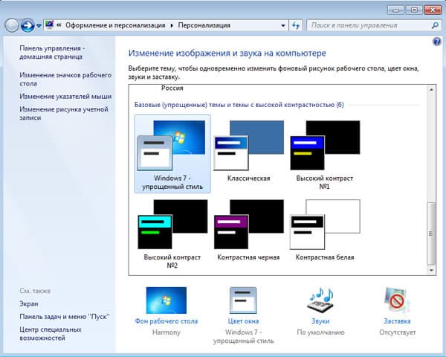Click the Россия theme label
446x357 pixels.
172,88
